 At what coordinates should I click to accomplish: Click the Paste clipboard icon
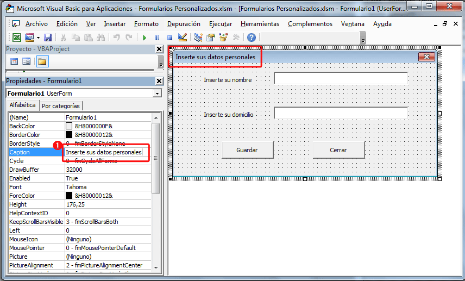click(x=88, y=38)
